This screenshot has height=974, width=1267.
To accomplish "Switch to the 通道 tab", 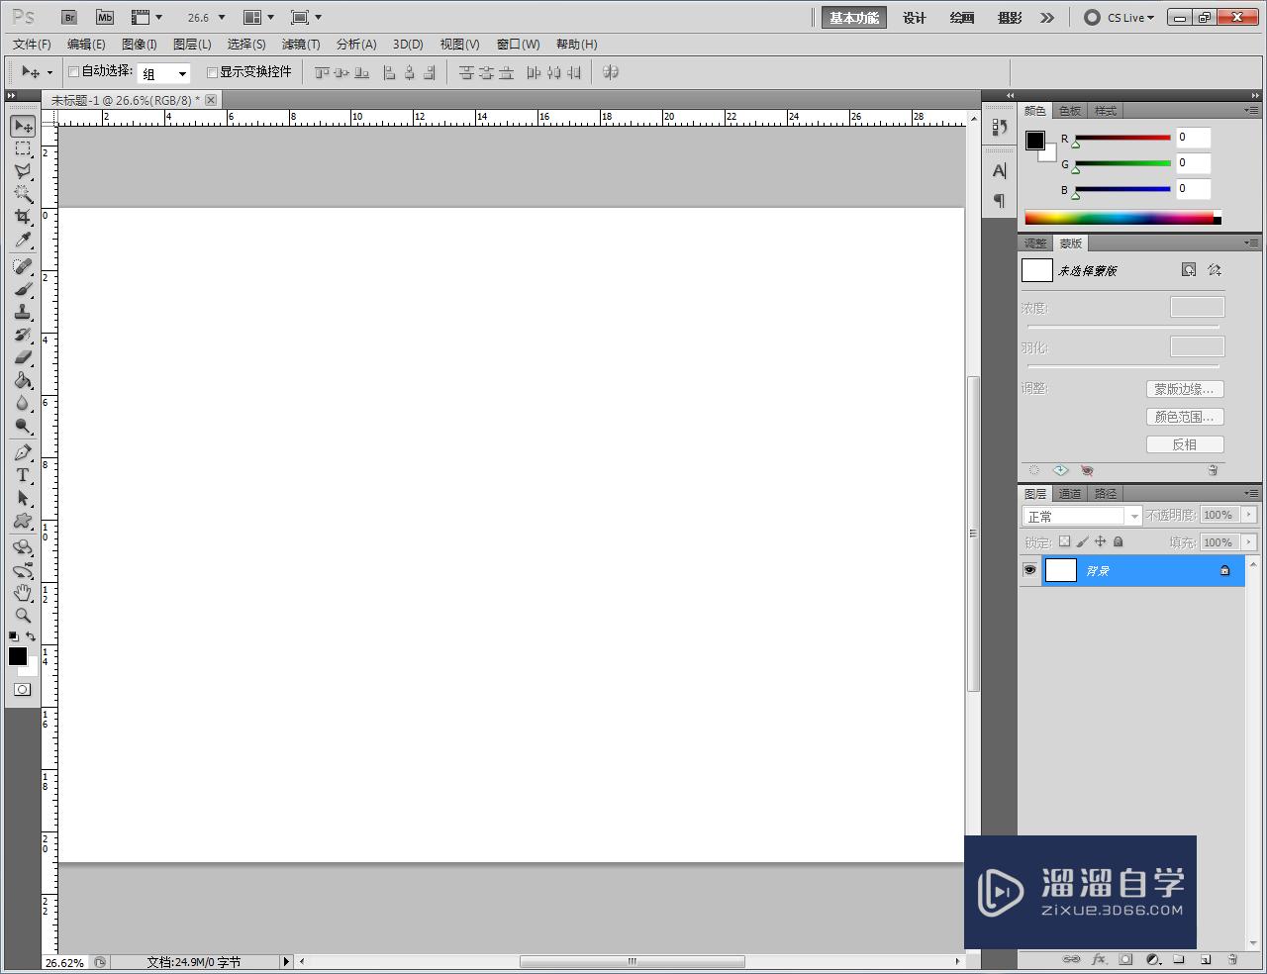I will coord(1070,494).
